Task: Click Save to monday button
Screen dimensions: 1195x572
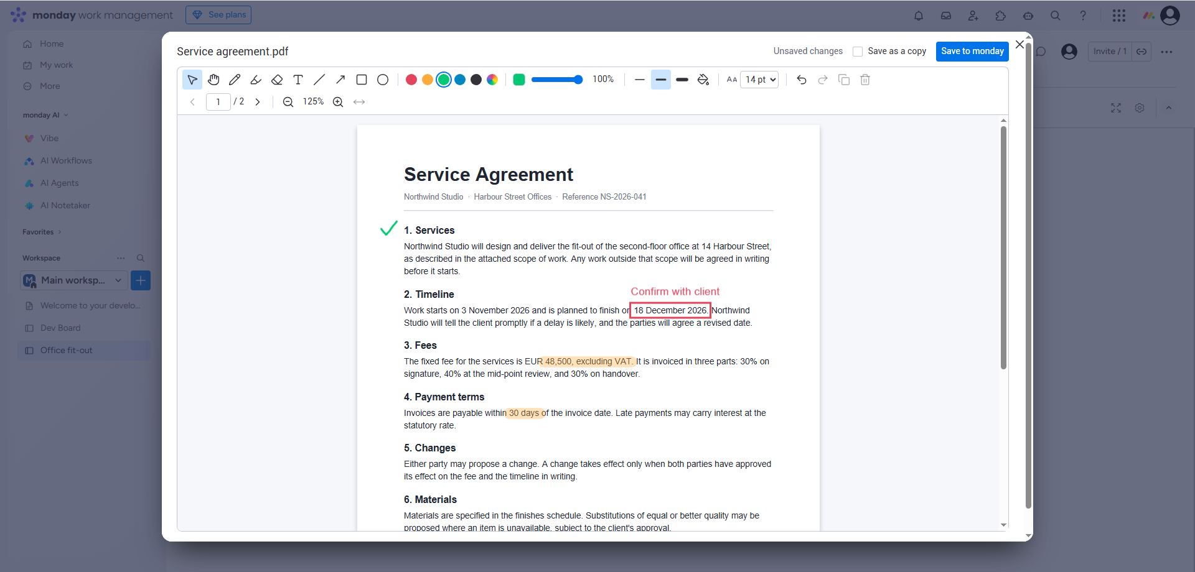Action: [972, 51]
